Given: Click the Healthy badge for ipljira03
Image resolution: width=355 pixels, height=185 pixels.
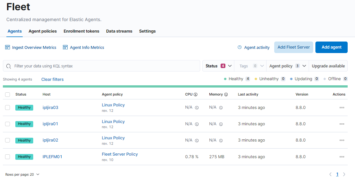Looking at the screenshot, I should [24, 107].
